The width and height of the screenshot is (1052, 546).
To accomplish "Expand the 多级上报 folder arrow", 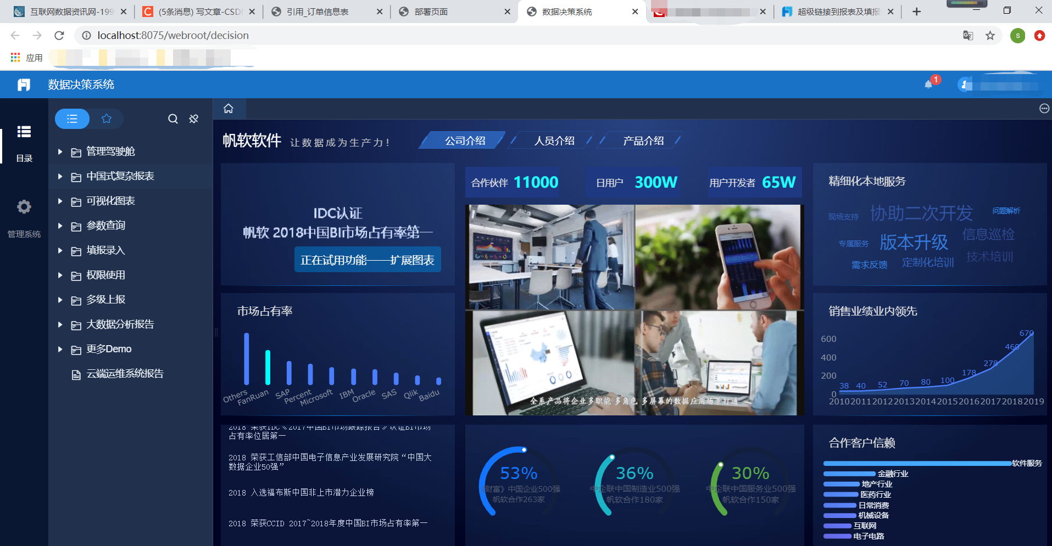I will 60,300.
